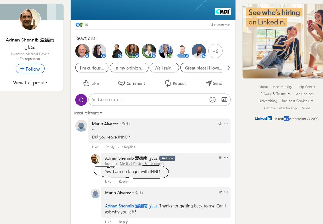Send the post via the paper-plane icon
This screenshot has width=323, height=224.
coord(214,83)
